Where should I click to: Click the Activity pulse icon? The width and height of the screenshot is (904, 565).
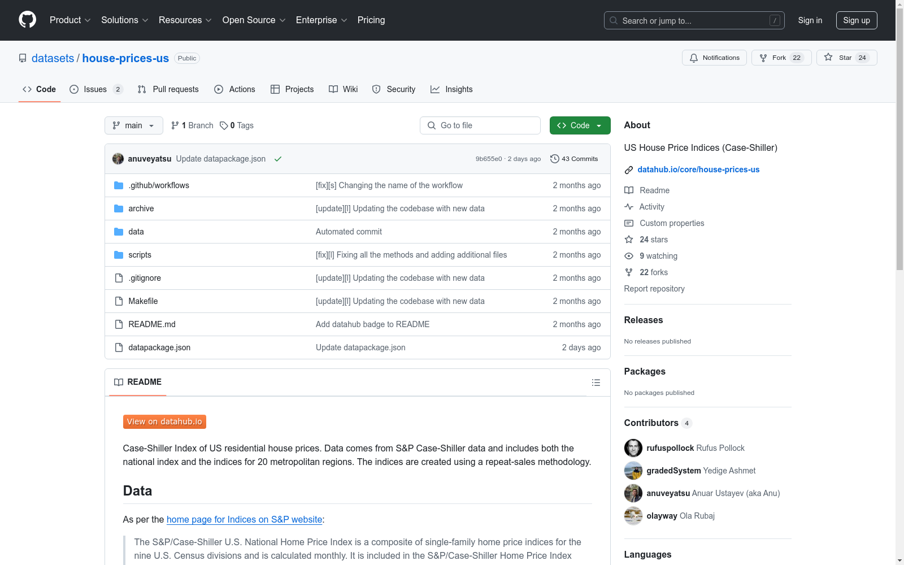[629, 207]
